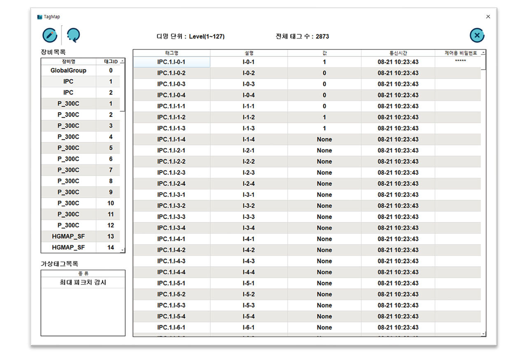This screenshot has width=527, height=352.
Task: Select the IPC device with tag ID 2
Action: point(81,93)
